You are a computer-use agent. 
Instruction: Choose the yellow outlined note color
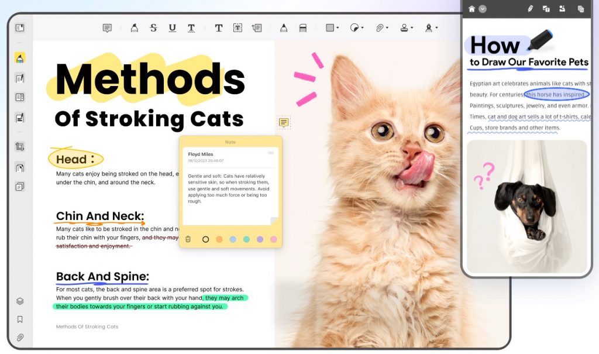click(205, 239)
